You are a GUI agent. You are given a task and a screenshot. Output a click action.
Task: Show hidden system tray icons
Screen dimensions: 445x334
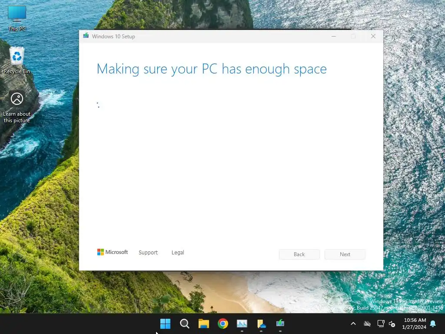click(x=353, y=324)
